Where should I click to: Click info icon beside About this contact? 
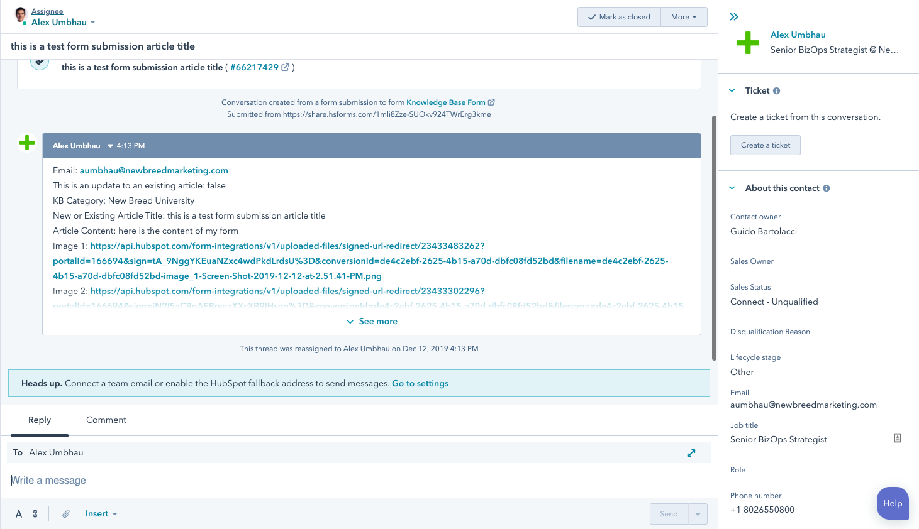point(827,188)
